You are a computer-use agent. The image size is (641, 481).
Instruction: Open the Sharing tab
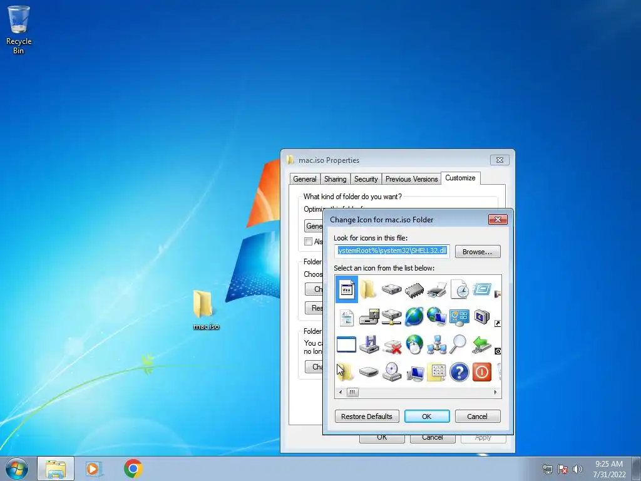[x=336, y=178]
